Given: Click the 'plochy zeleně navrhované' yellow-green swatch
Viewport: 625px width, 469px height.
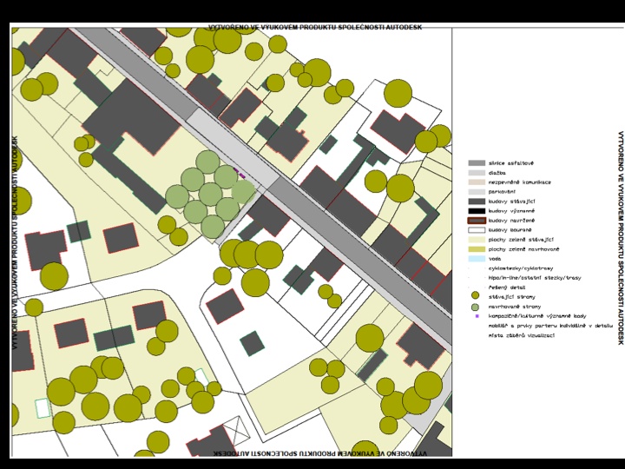Looking at the screenshot, I should [477, 249].
